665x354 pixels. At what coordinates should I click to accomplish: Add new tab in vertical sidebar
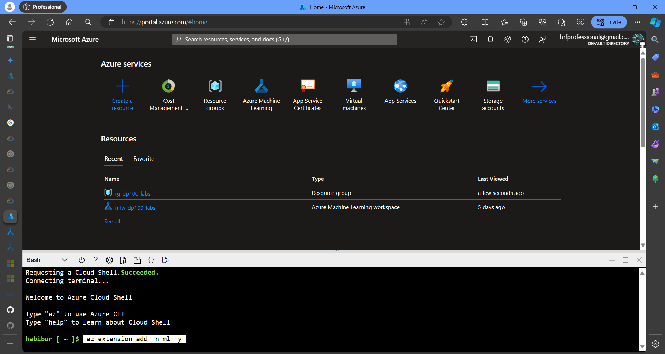[x=10, y=343]
